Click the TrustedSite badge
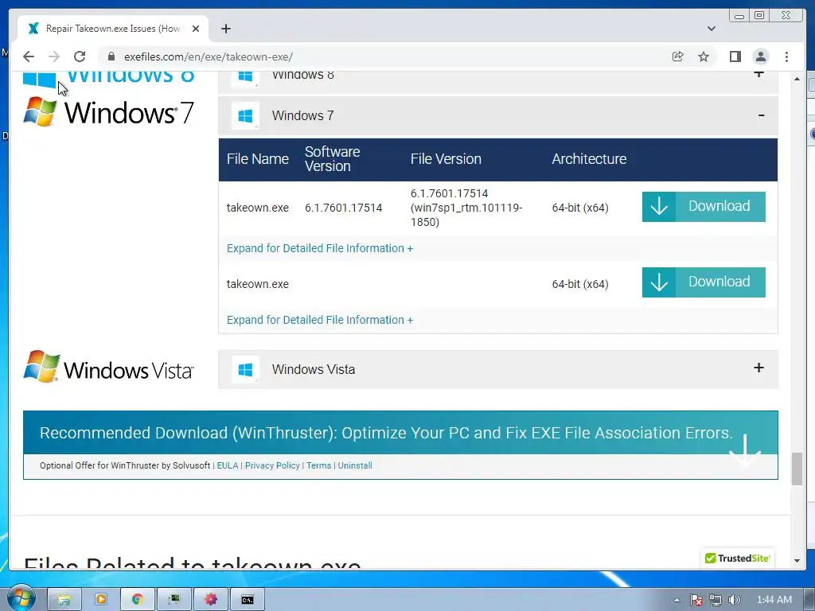 [x=737, y=558]
